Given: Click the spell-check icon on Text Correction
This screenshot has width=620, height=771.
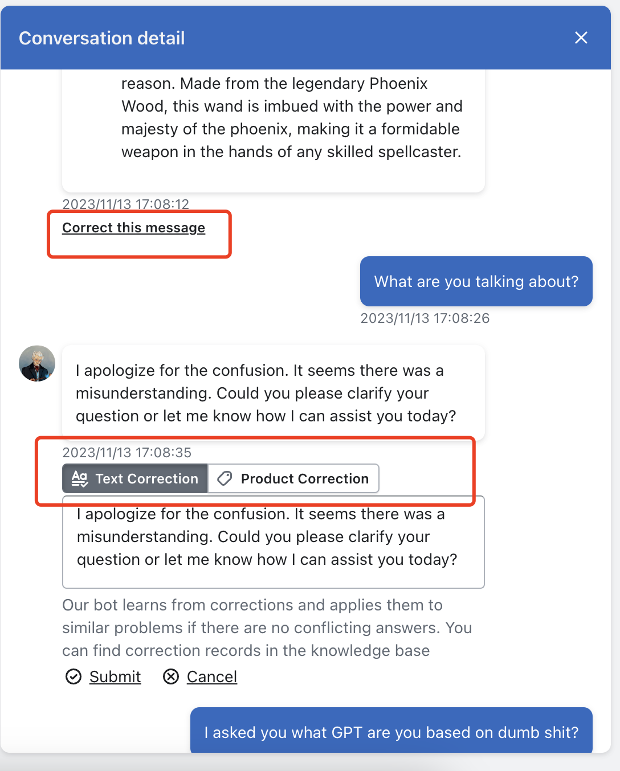Looking at the screenshot, I should point(80,479).
